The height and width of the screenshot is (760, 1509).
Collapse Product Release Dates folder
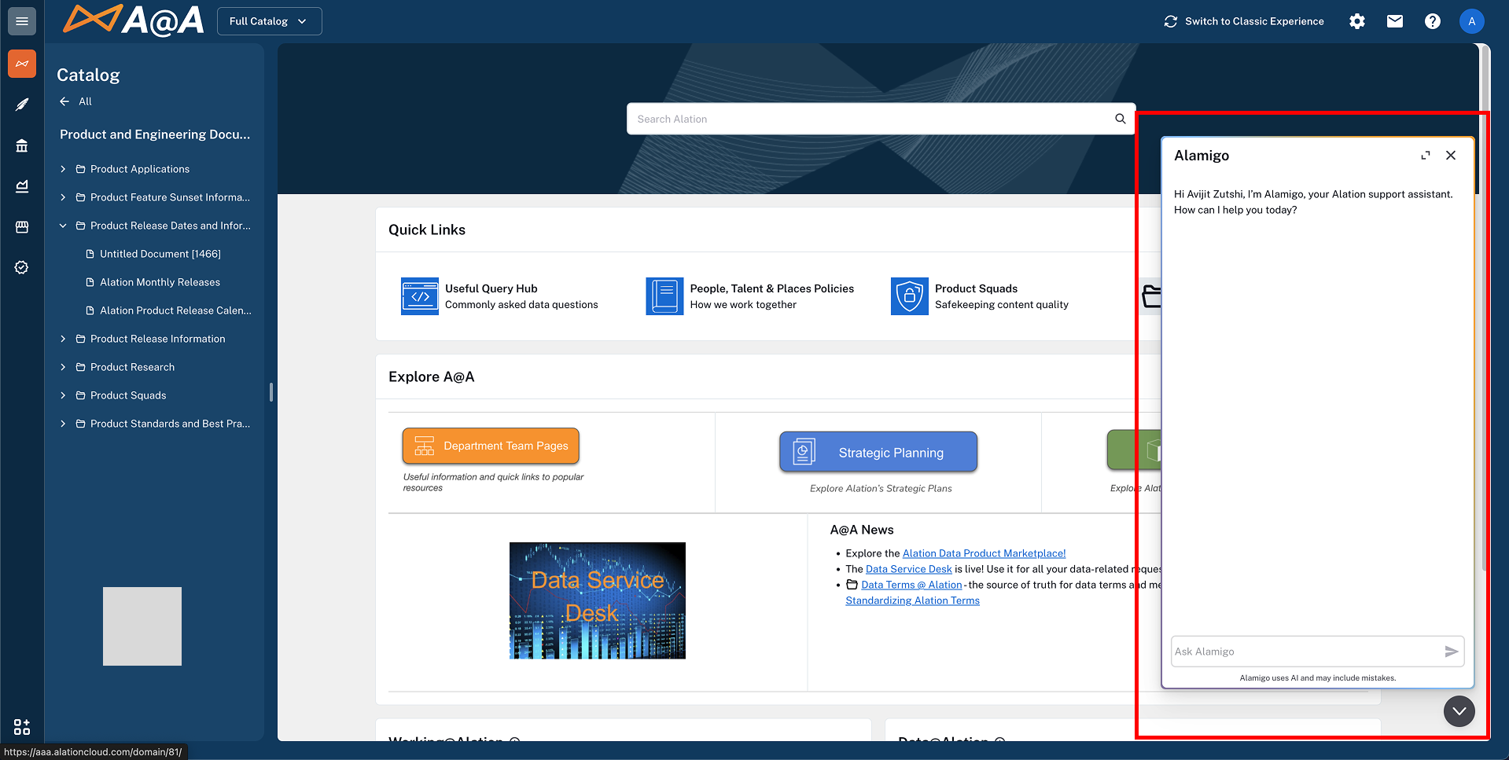[63, 226]
